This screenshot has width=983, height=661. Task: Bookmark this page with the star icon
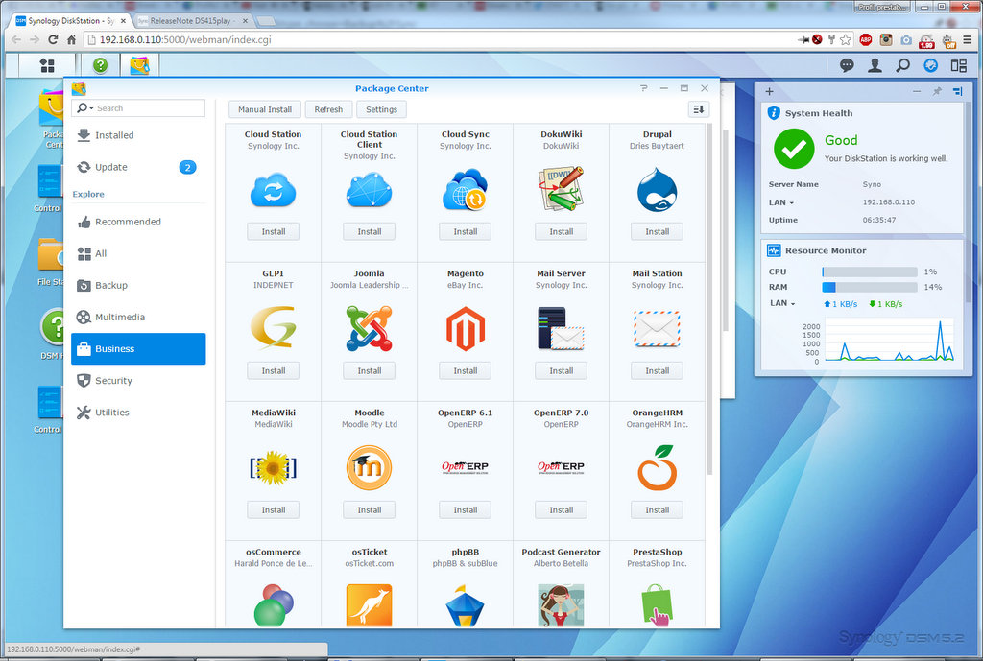coord(846,39)
